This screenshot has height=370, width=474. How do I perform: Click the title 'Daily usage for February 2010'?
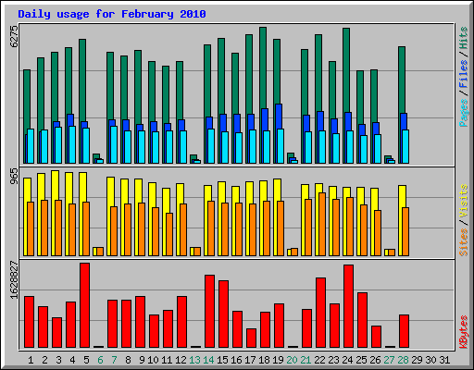(x=112, y=14)
